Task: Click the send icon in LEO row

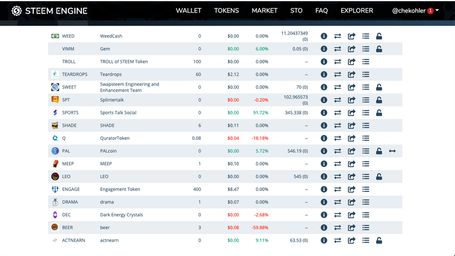Action: pyautogui.click(x=351, y=177)
